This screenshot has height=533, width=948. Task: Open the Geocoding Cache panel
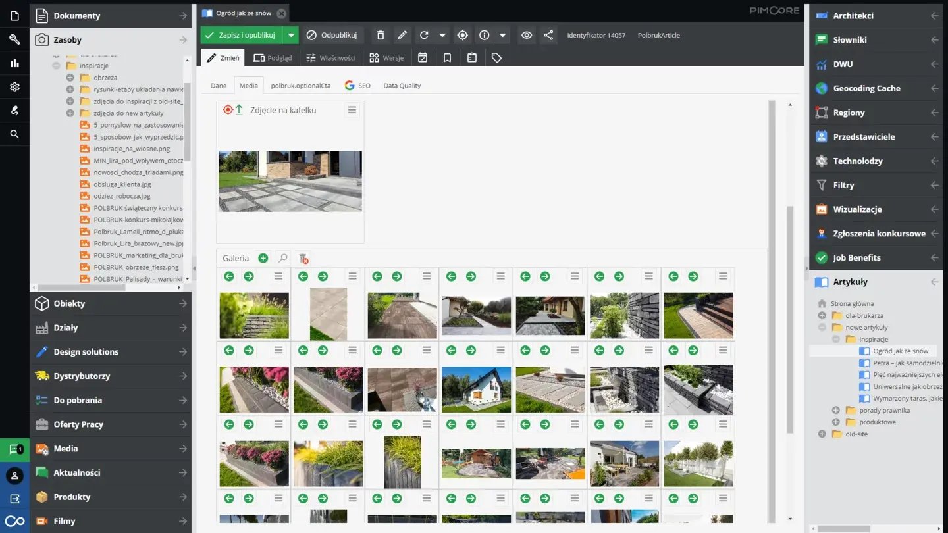(876, 88)
